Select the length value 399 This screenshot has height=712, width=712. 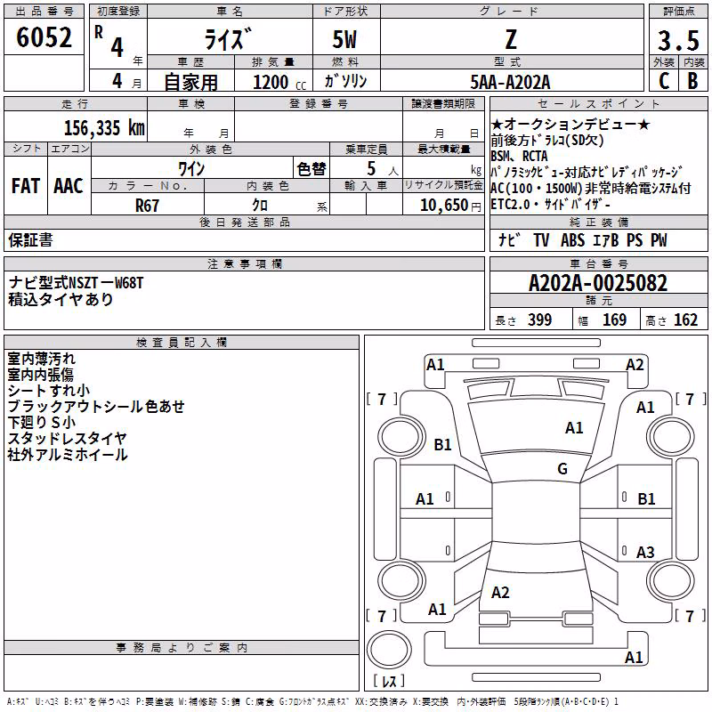(540, 320)
